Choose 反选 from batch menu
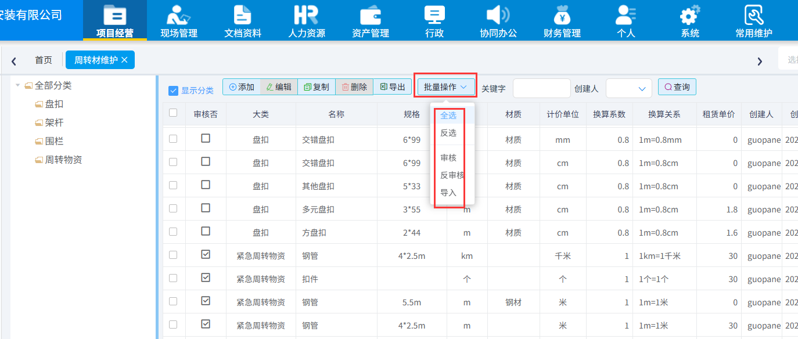 coord(448,133)
